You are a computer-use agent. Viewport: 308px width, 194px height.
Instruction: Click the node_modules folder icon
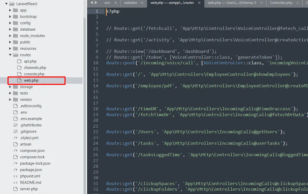click(15, 36)
